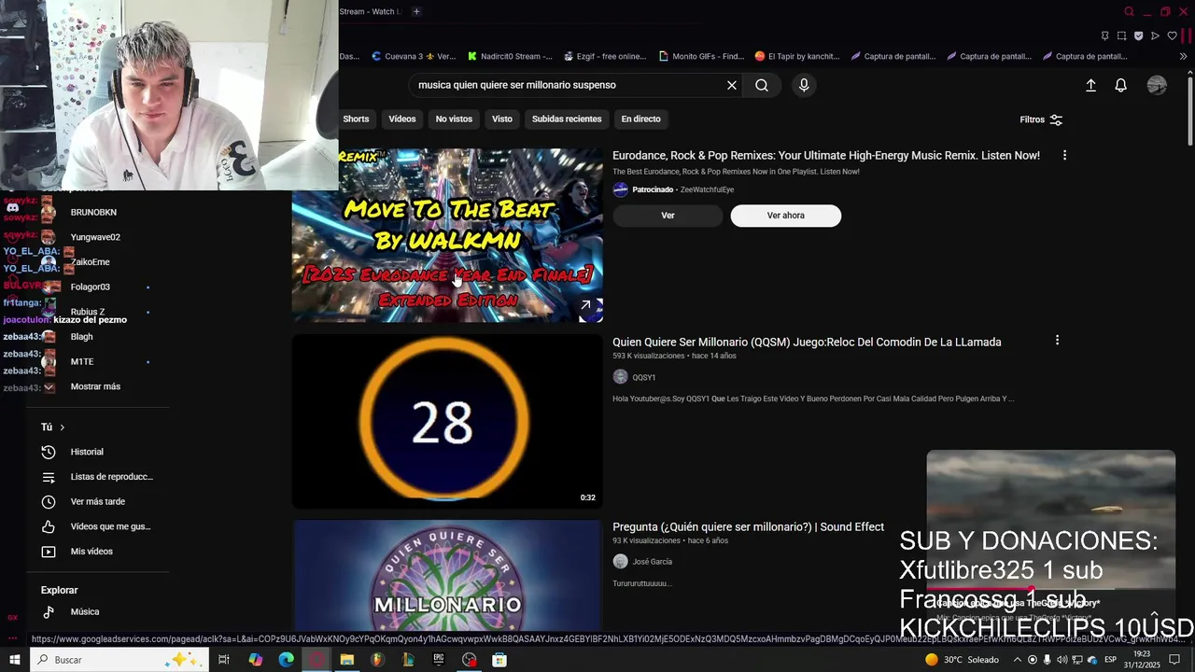Viewport: 1195px width, 672px height.
Task: Open the Move To The Beat ad thumbnail
Action: [x=447, y=235]
